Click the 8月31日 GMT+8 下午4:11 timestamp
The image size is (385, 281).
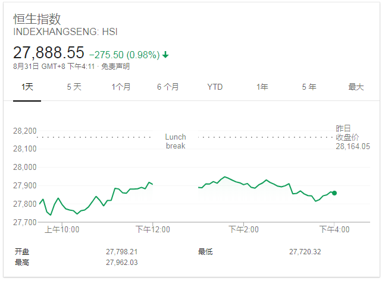[x=54, y=67]
